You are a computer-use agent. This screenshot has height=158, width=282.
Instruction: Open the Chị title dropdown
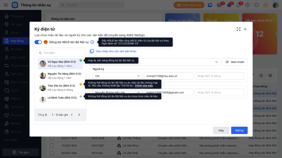coord(118,76)
